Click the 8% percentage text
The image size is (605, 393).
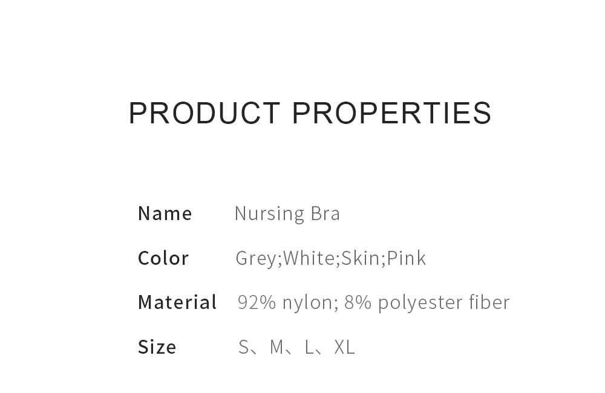[358, 302]
